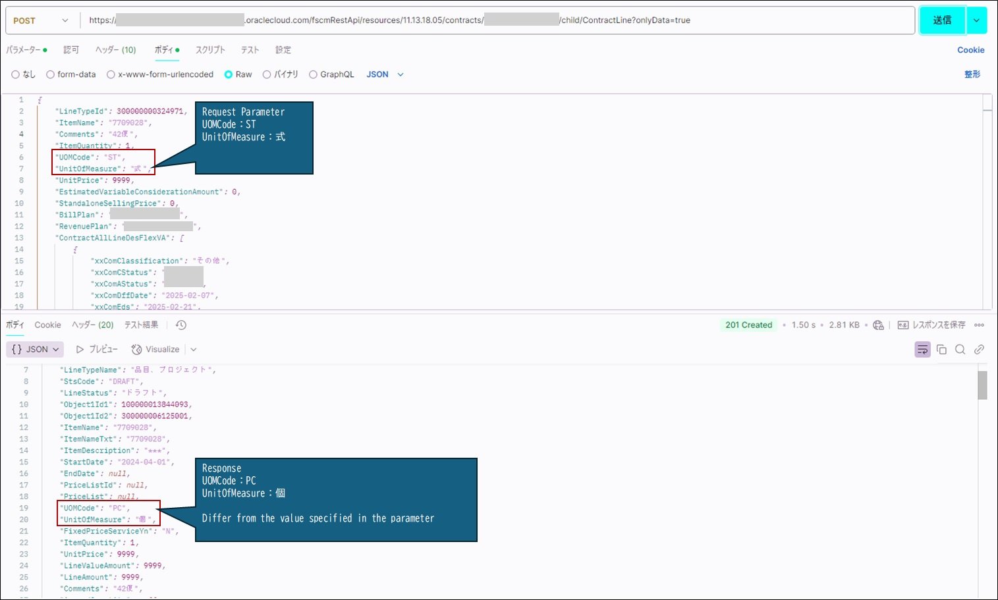The height and width of the screenshot is (600, 998).
Task: Open the three-dot more options menu
Action: coord(980,325)
